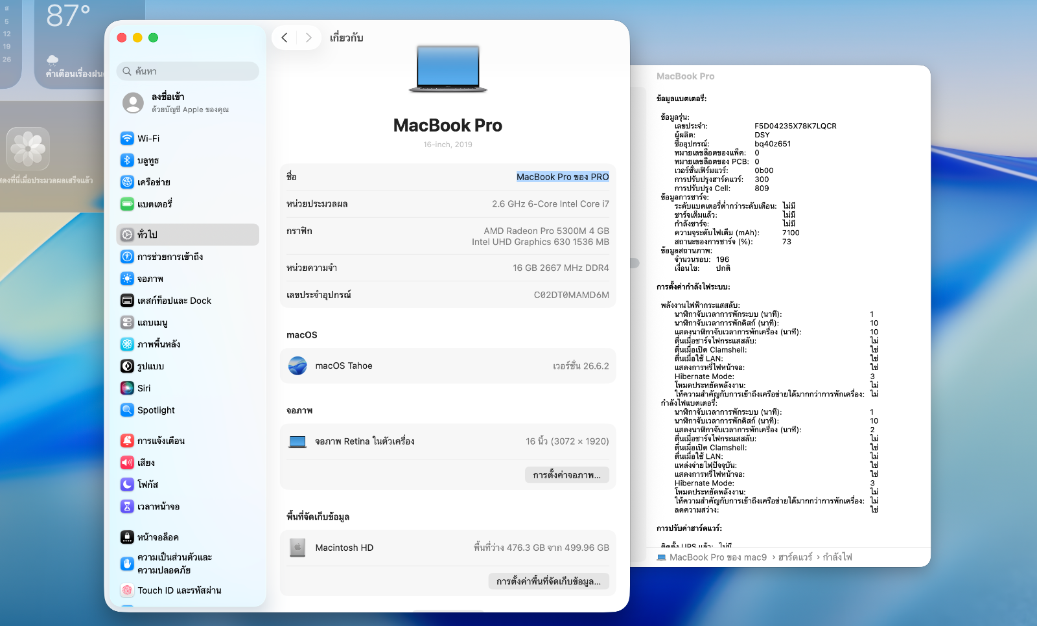Open ความเป็นส่วนตัวและความปลอดภัย privacy icon
This screenshot has width=1037, height=626.
click(x=127, y=564)
